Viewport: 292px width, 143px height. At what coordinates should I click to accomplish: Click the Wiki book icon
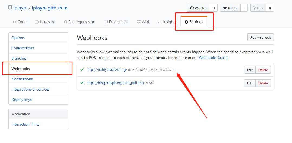pos(139,22)
